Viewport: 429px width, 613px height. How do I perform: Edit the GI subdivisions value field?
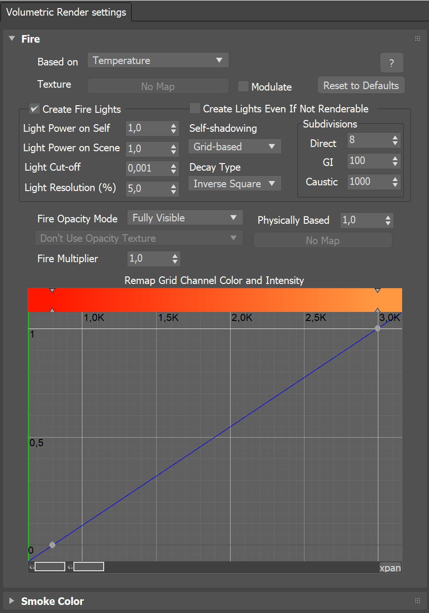369,161
